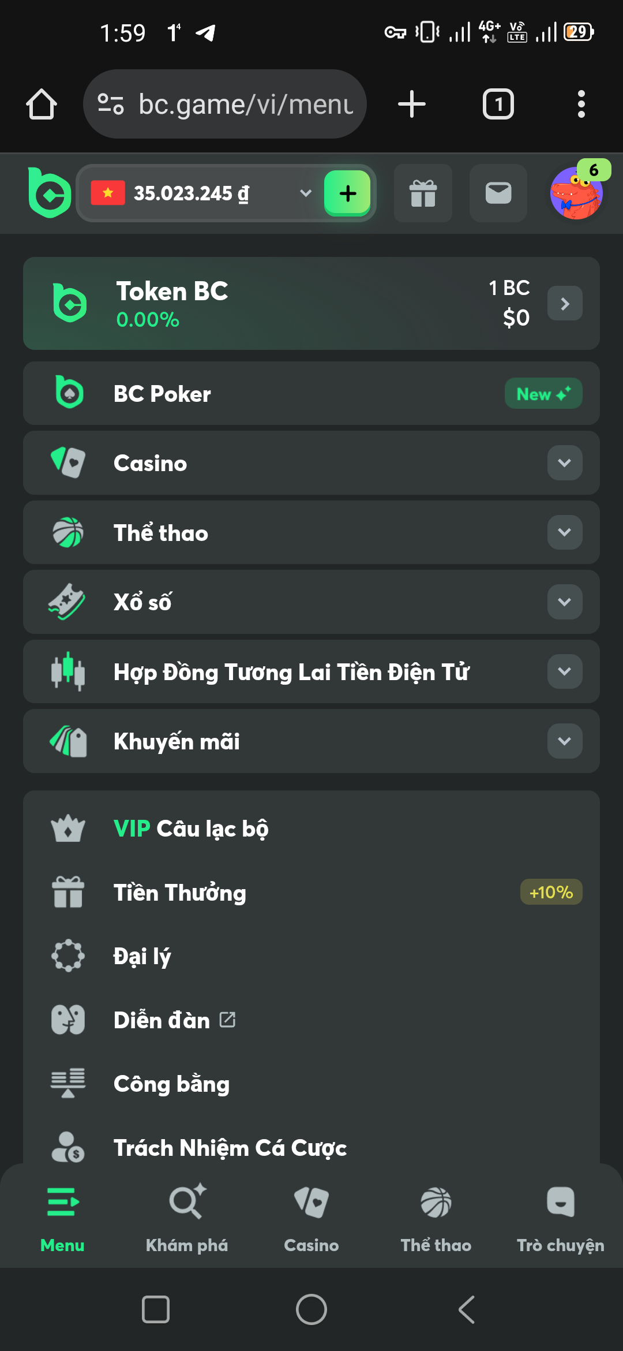623x1351 pixels.
Task: Open the mail inbox icon
Action: pos(498,193)
